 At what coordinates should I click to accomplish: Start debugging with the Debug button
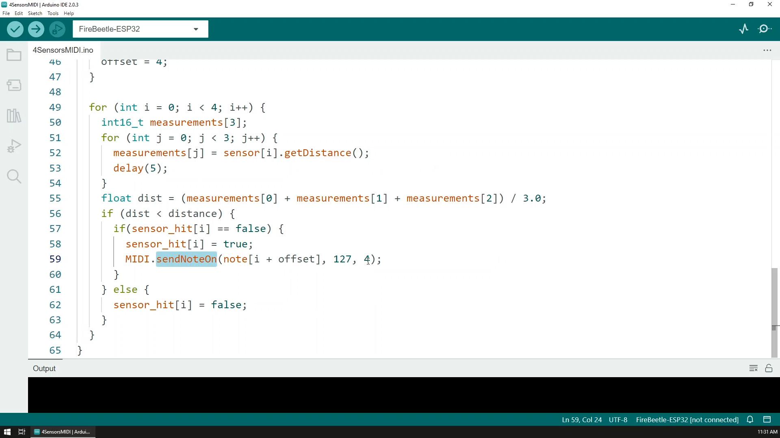coord(57,29)
